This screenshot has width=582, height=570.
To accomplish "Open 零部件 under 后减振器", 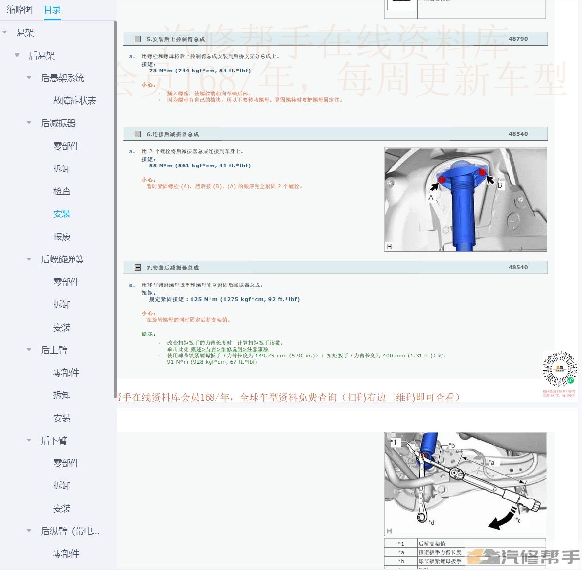I will (66, 146).
